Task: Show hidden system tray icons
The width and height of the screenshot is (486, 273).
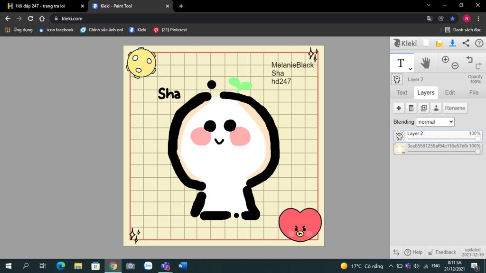Action: (391, 266)
